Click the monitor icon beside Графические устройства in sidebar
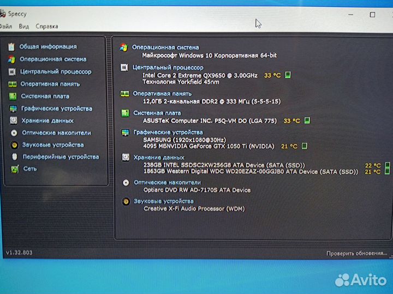This screenshot has width=393, height=294. coord(13,109)
